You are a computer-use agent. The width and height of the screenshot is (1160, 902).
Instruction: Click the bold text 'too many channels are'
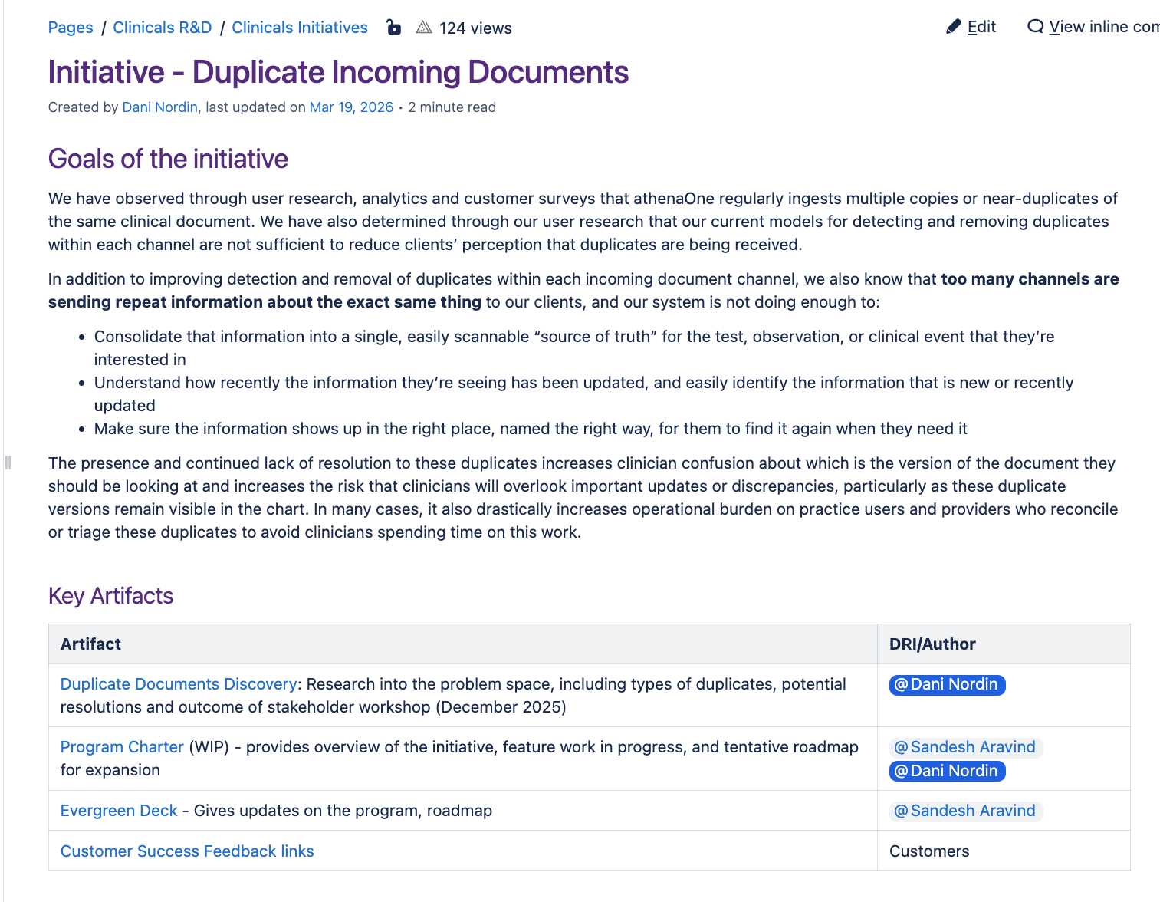click(1030, 279)
